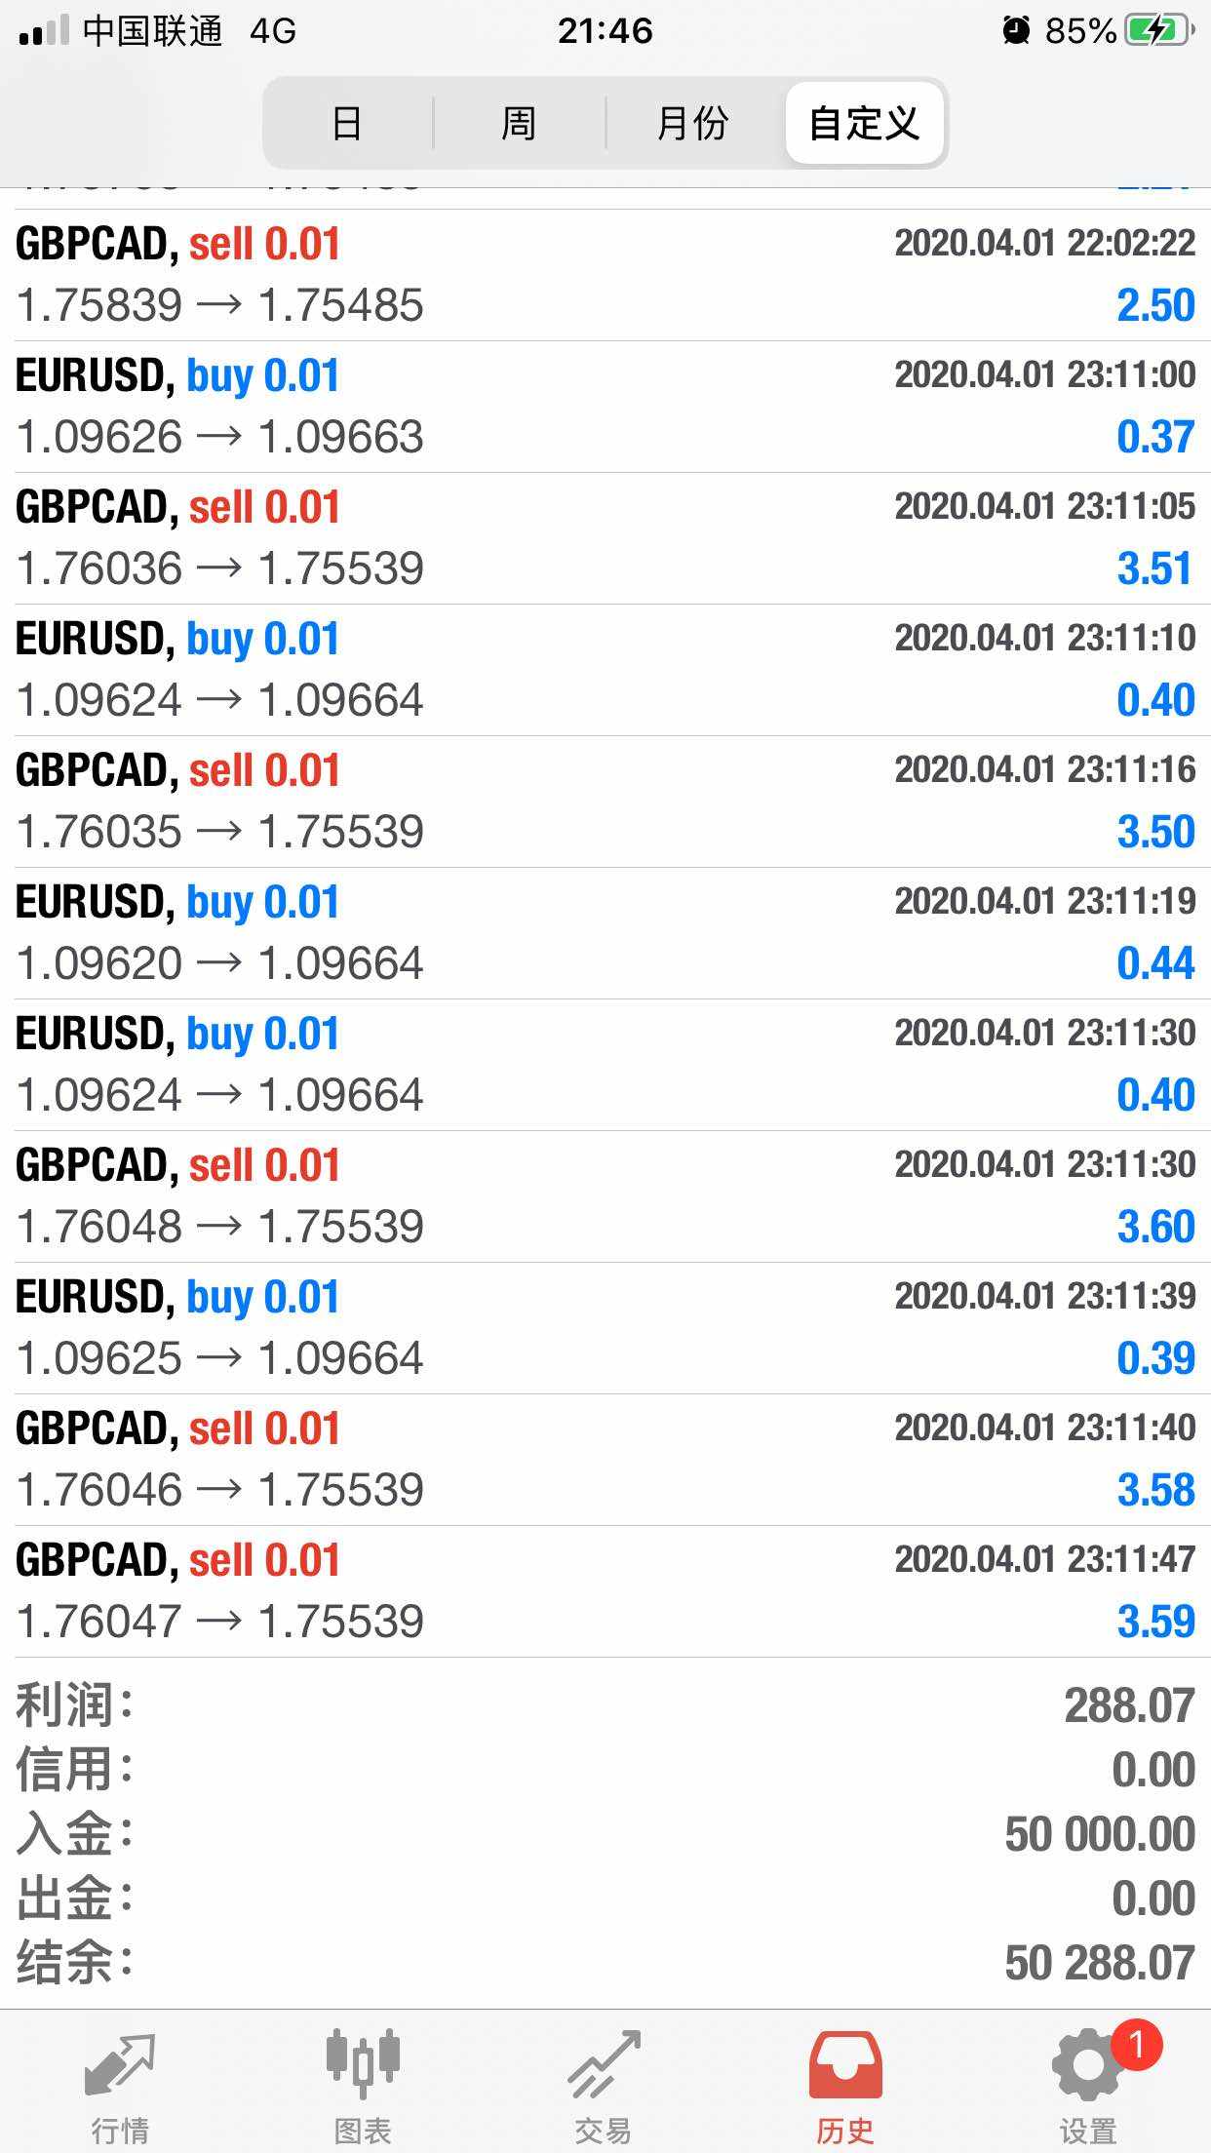
Task: Open the EURUSD buy trade at 23:11:00
Action: click(605, 407)
